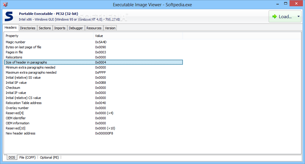The image size is (305, 164).
Task: Minimize the Executable Image Viewer window
Action: pyautogui.click(x=278, y=4)
